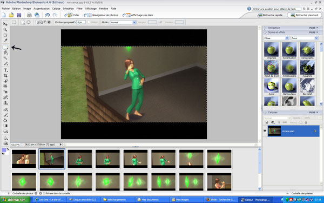Click the Undo arrow icon

pyautogui.click(x=48, y=15)
